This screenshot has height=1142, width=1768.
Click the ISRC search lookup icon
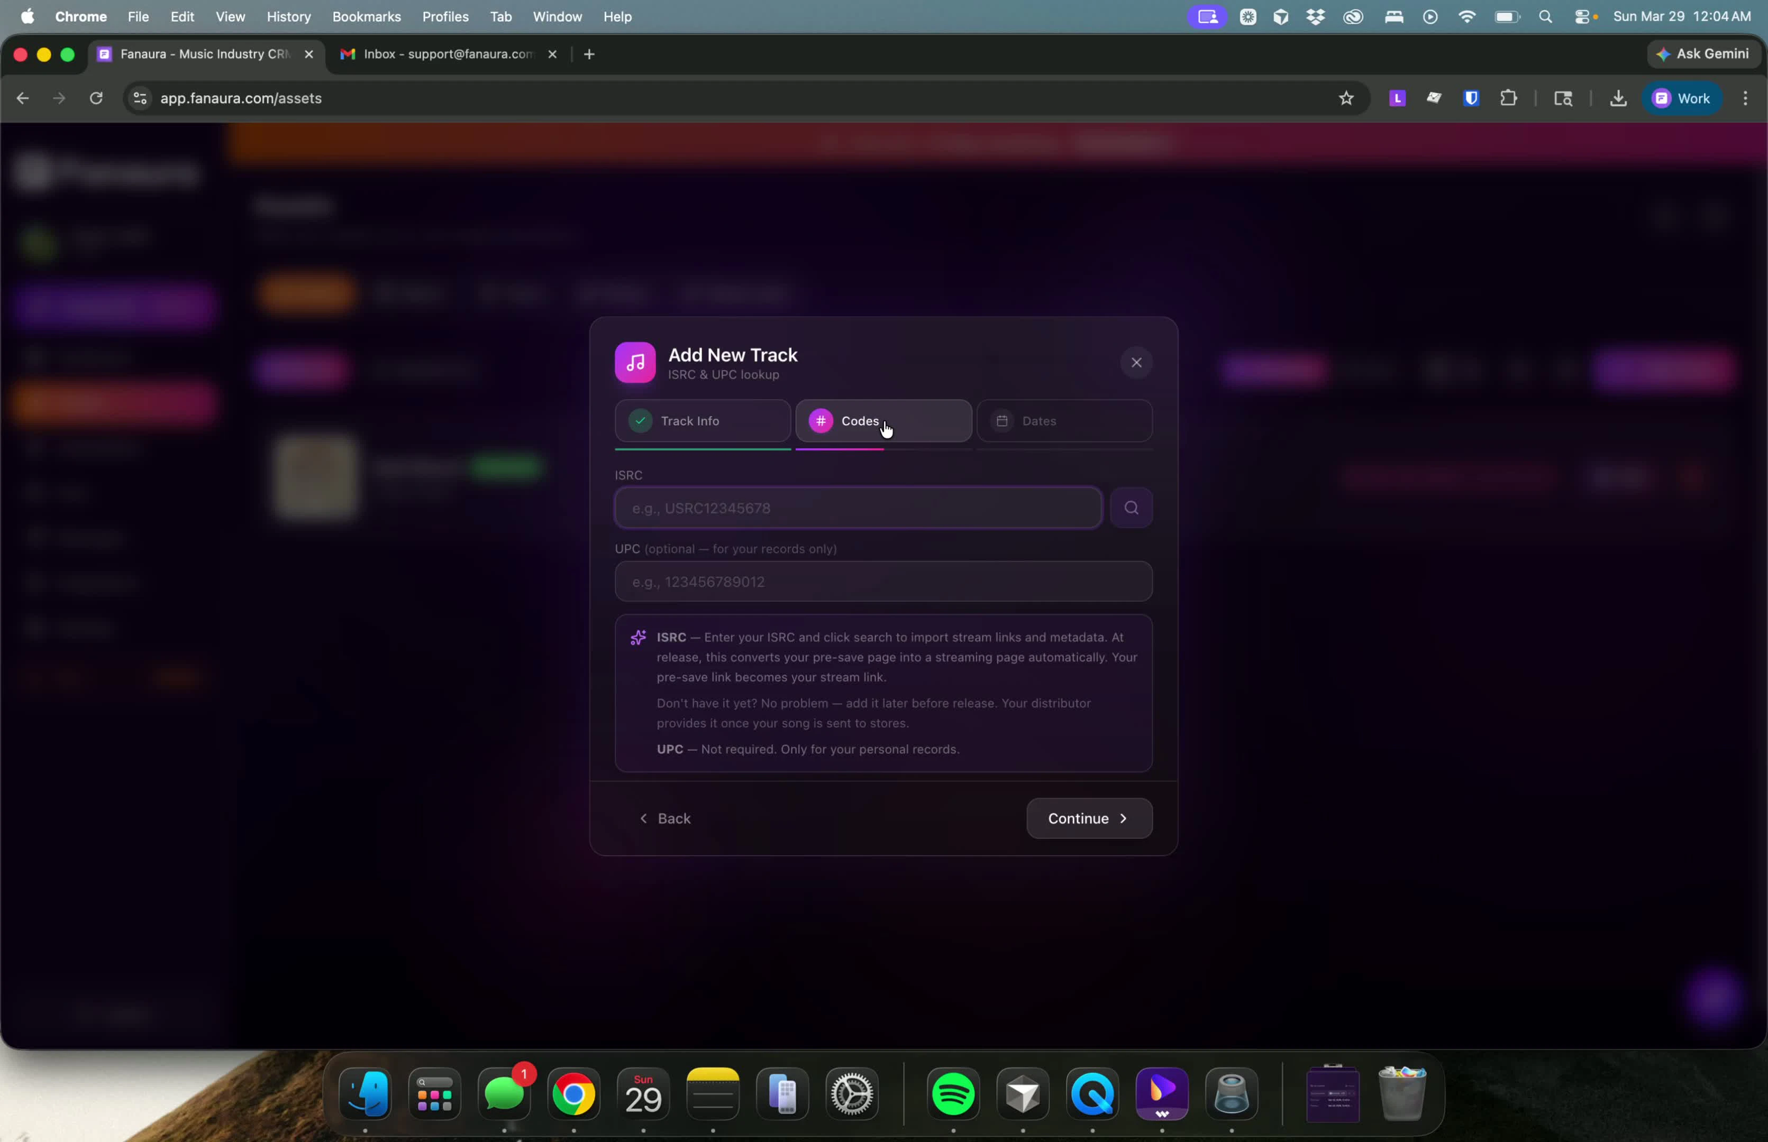[x=1131, y=508]
